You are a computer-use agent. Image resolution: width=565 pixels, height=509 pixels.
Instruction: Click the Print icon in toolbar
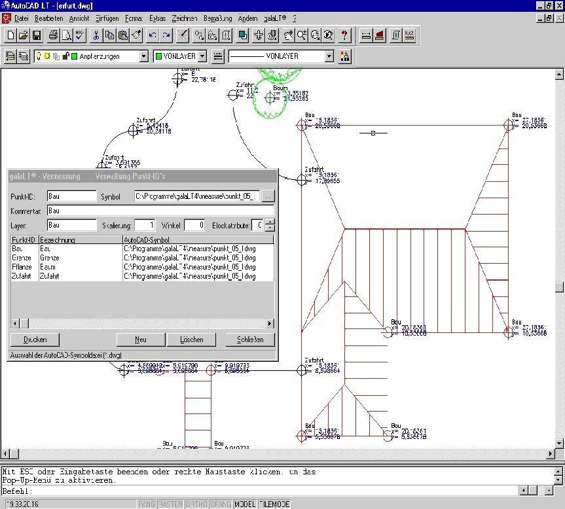pyautogui.click(x=53, y=35)
